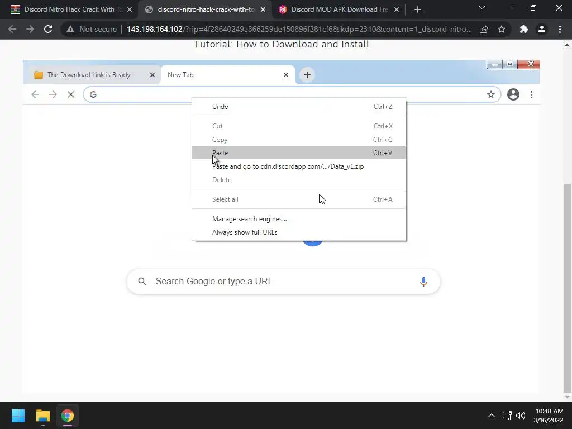
Task: Maximize the inner tutorial browser window
Action: (x=510, y=65)
